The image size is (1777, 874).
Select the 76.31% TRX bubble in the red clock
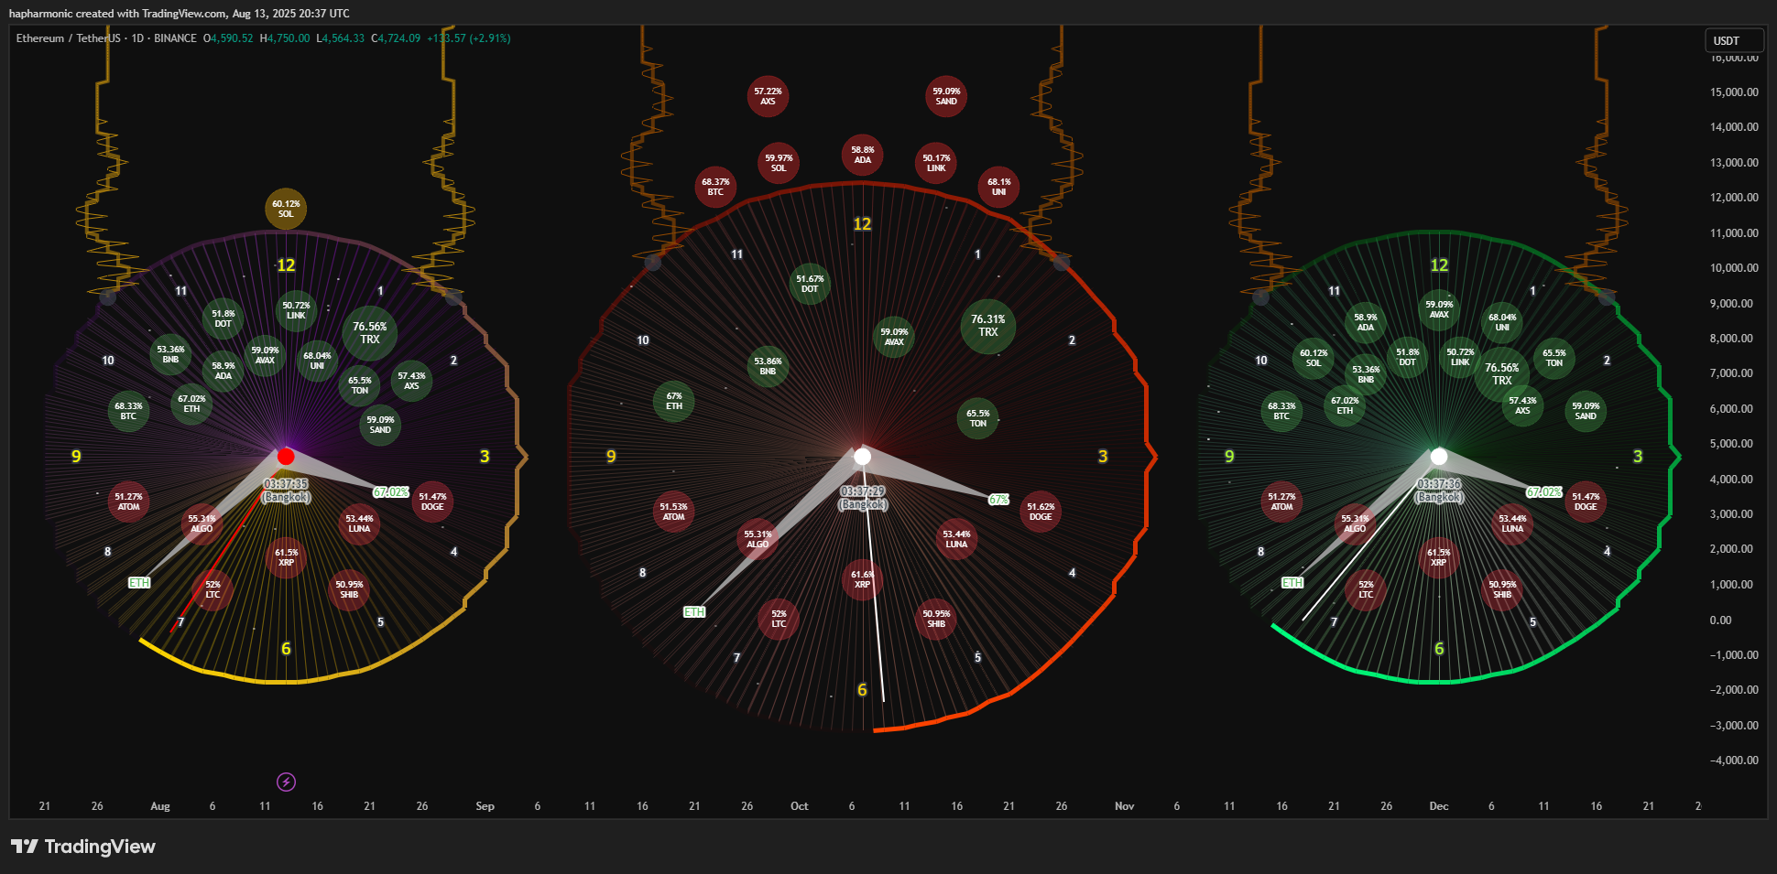tap(987, 326)
